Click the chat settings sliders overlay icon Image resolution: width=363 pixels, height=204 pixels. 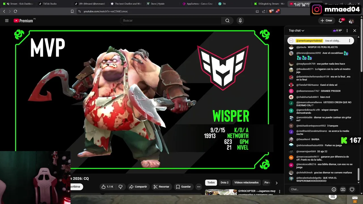(333, 197)
